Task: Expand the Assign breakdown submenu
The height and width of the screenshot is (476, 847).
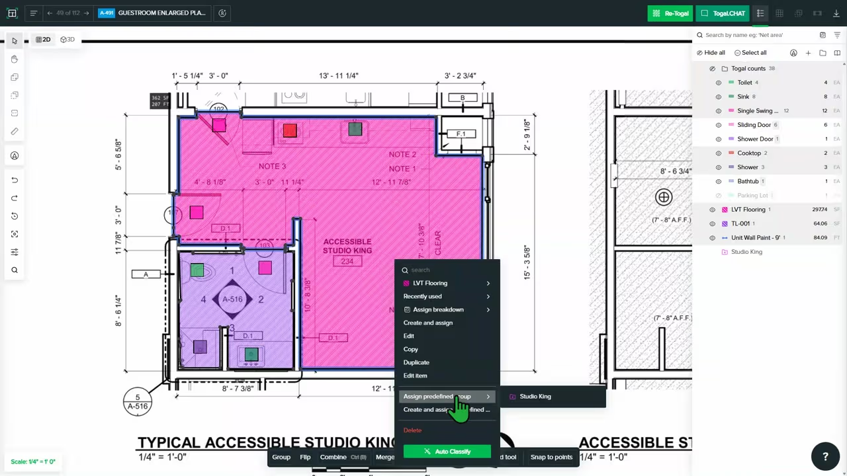Action: 488,309
